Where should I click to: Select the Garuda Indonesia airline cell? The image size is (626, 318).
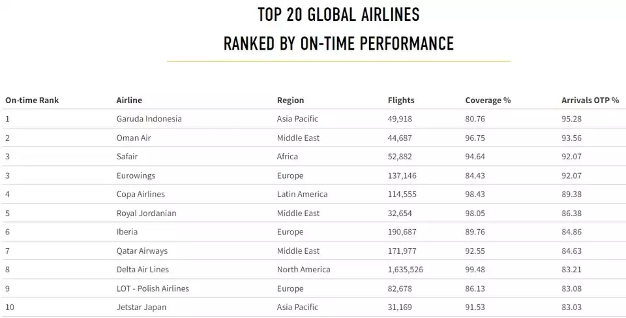coord(149,119)
